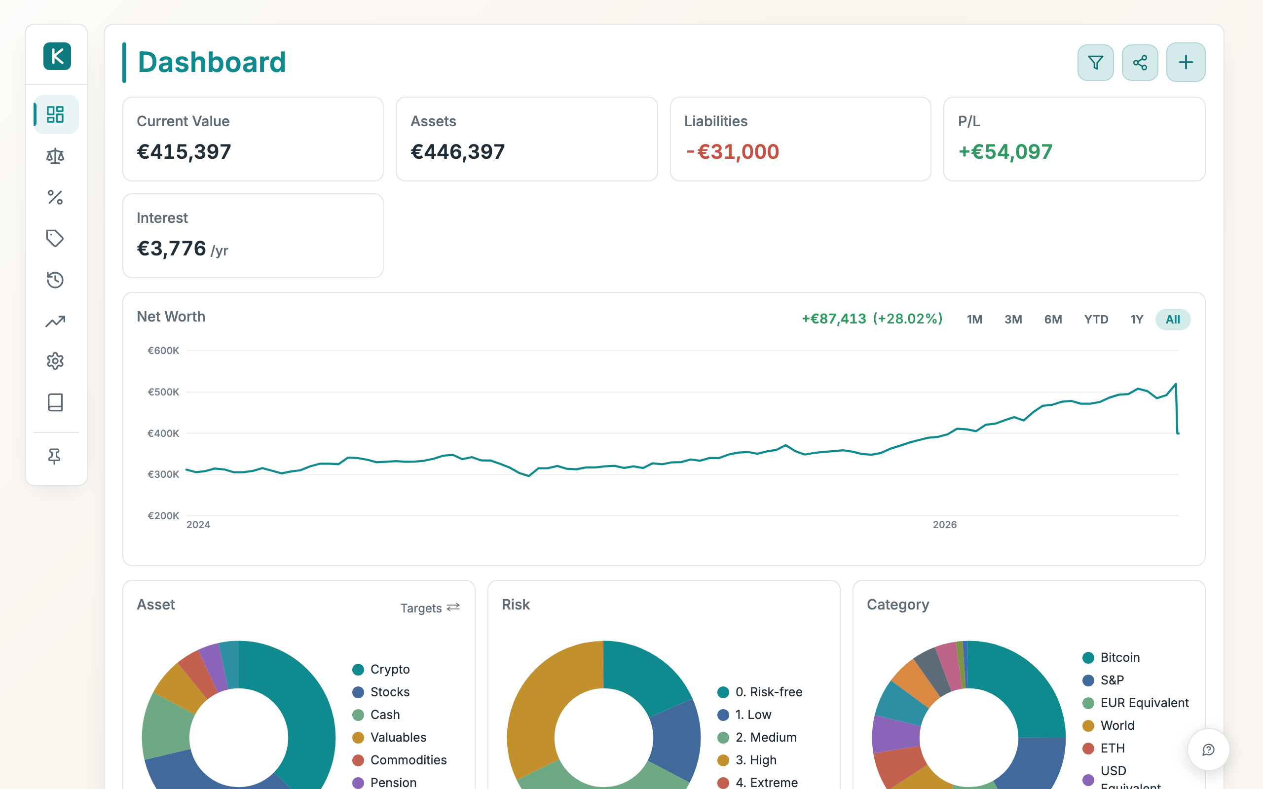Image resolution: width=1263 pixels, height=789 pixels.
Task: Click the filter funnel button
Action: [x=1095, y=63]
